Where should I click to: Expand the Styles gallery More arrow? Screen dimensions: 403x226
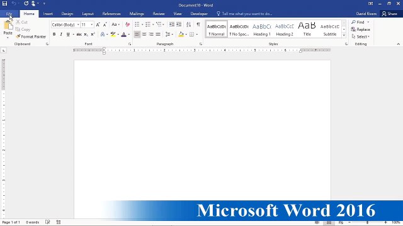coord(344,35)
